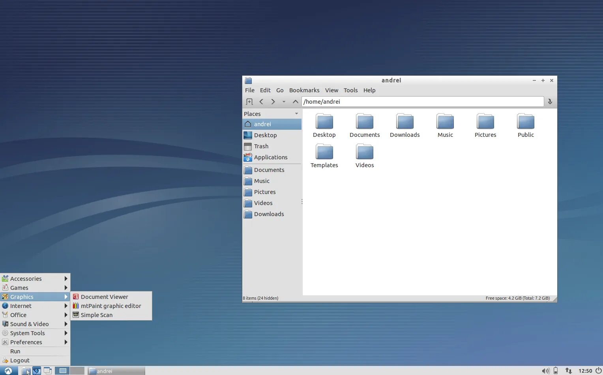Go up to parent folder
The width and height of the screenshot is (603, 375).
(295, 102)
